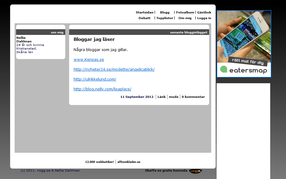Select the mode category tag
The width and height of the screenshot is (286, 179).
point(174,97)
